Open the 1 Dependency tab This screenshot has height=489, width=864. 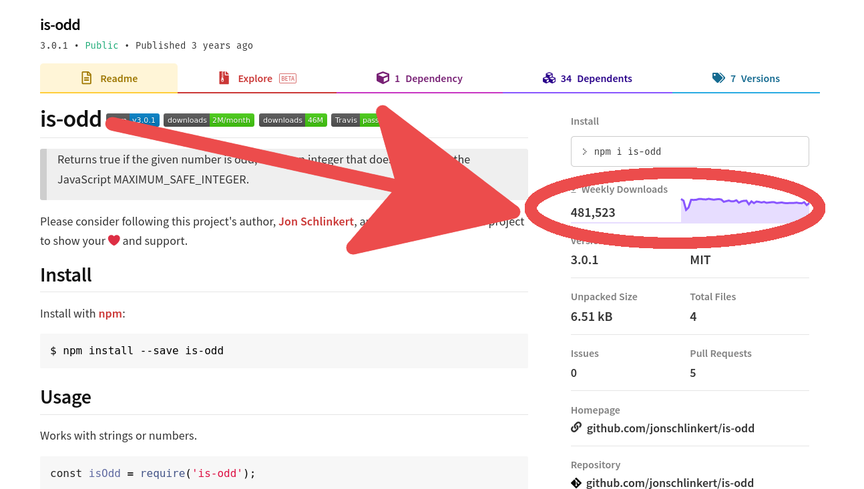pos(419,78)
